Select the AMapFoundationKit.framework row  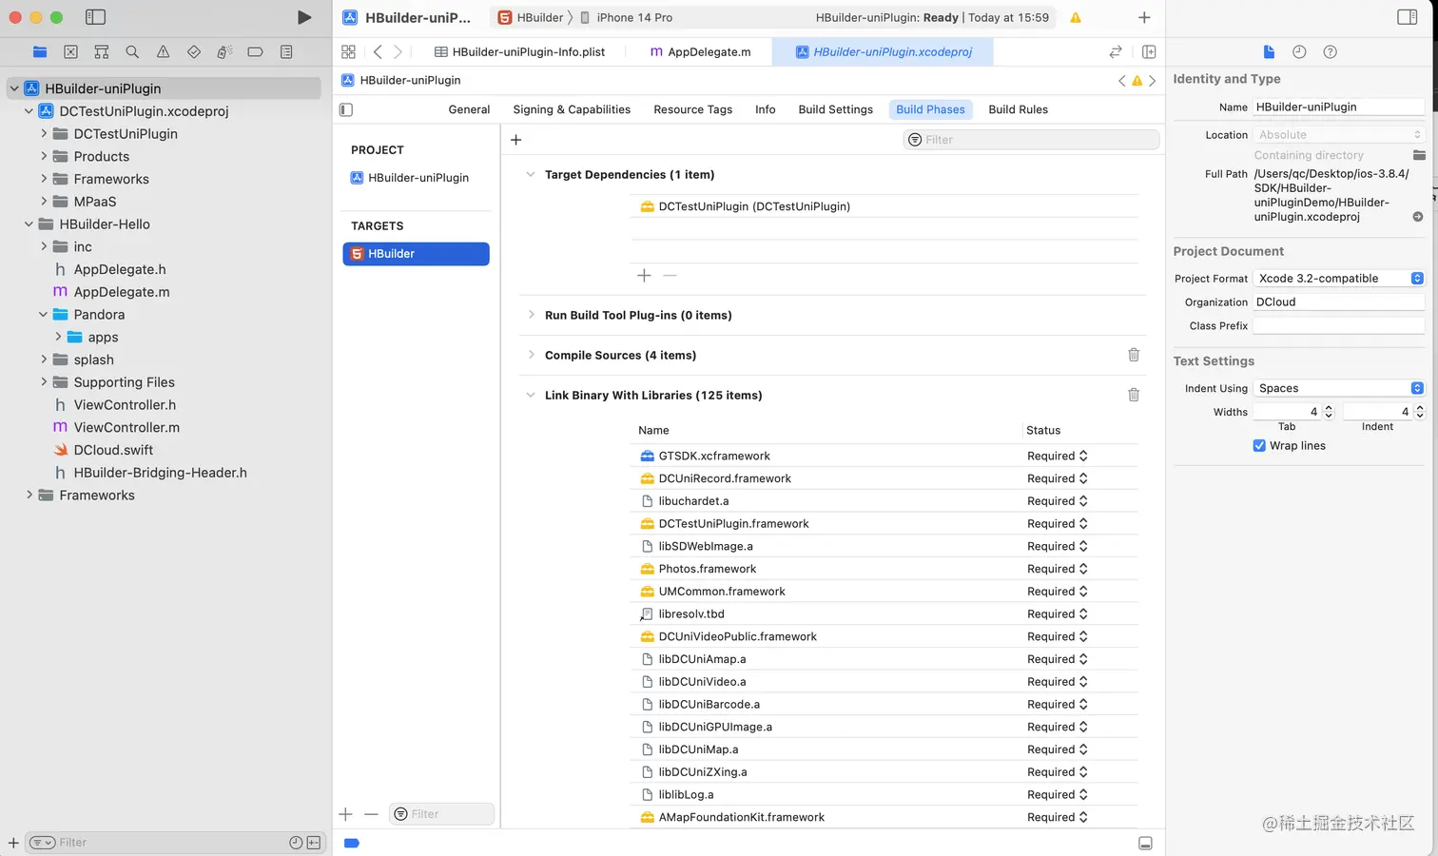884,818
